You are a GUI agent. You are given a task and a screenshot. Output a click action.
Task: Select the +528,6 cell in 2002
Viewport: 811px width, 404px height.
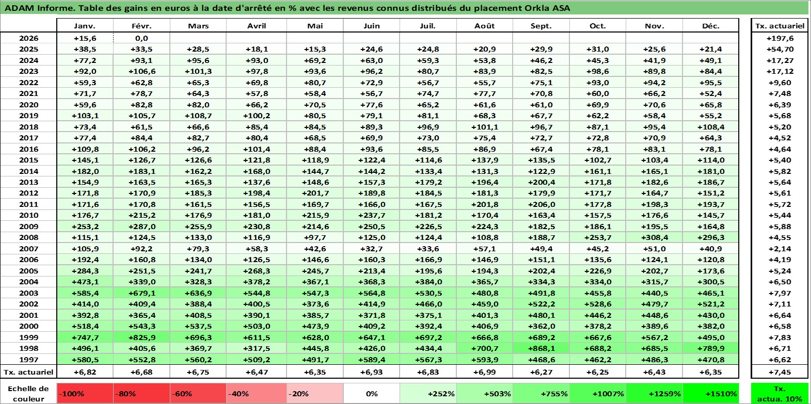click(x=597, y=304)
